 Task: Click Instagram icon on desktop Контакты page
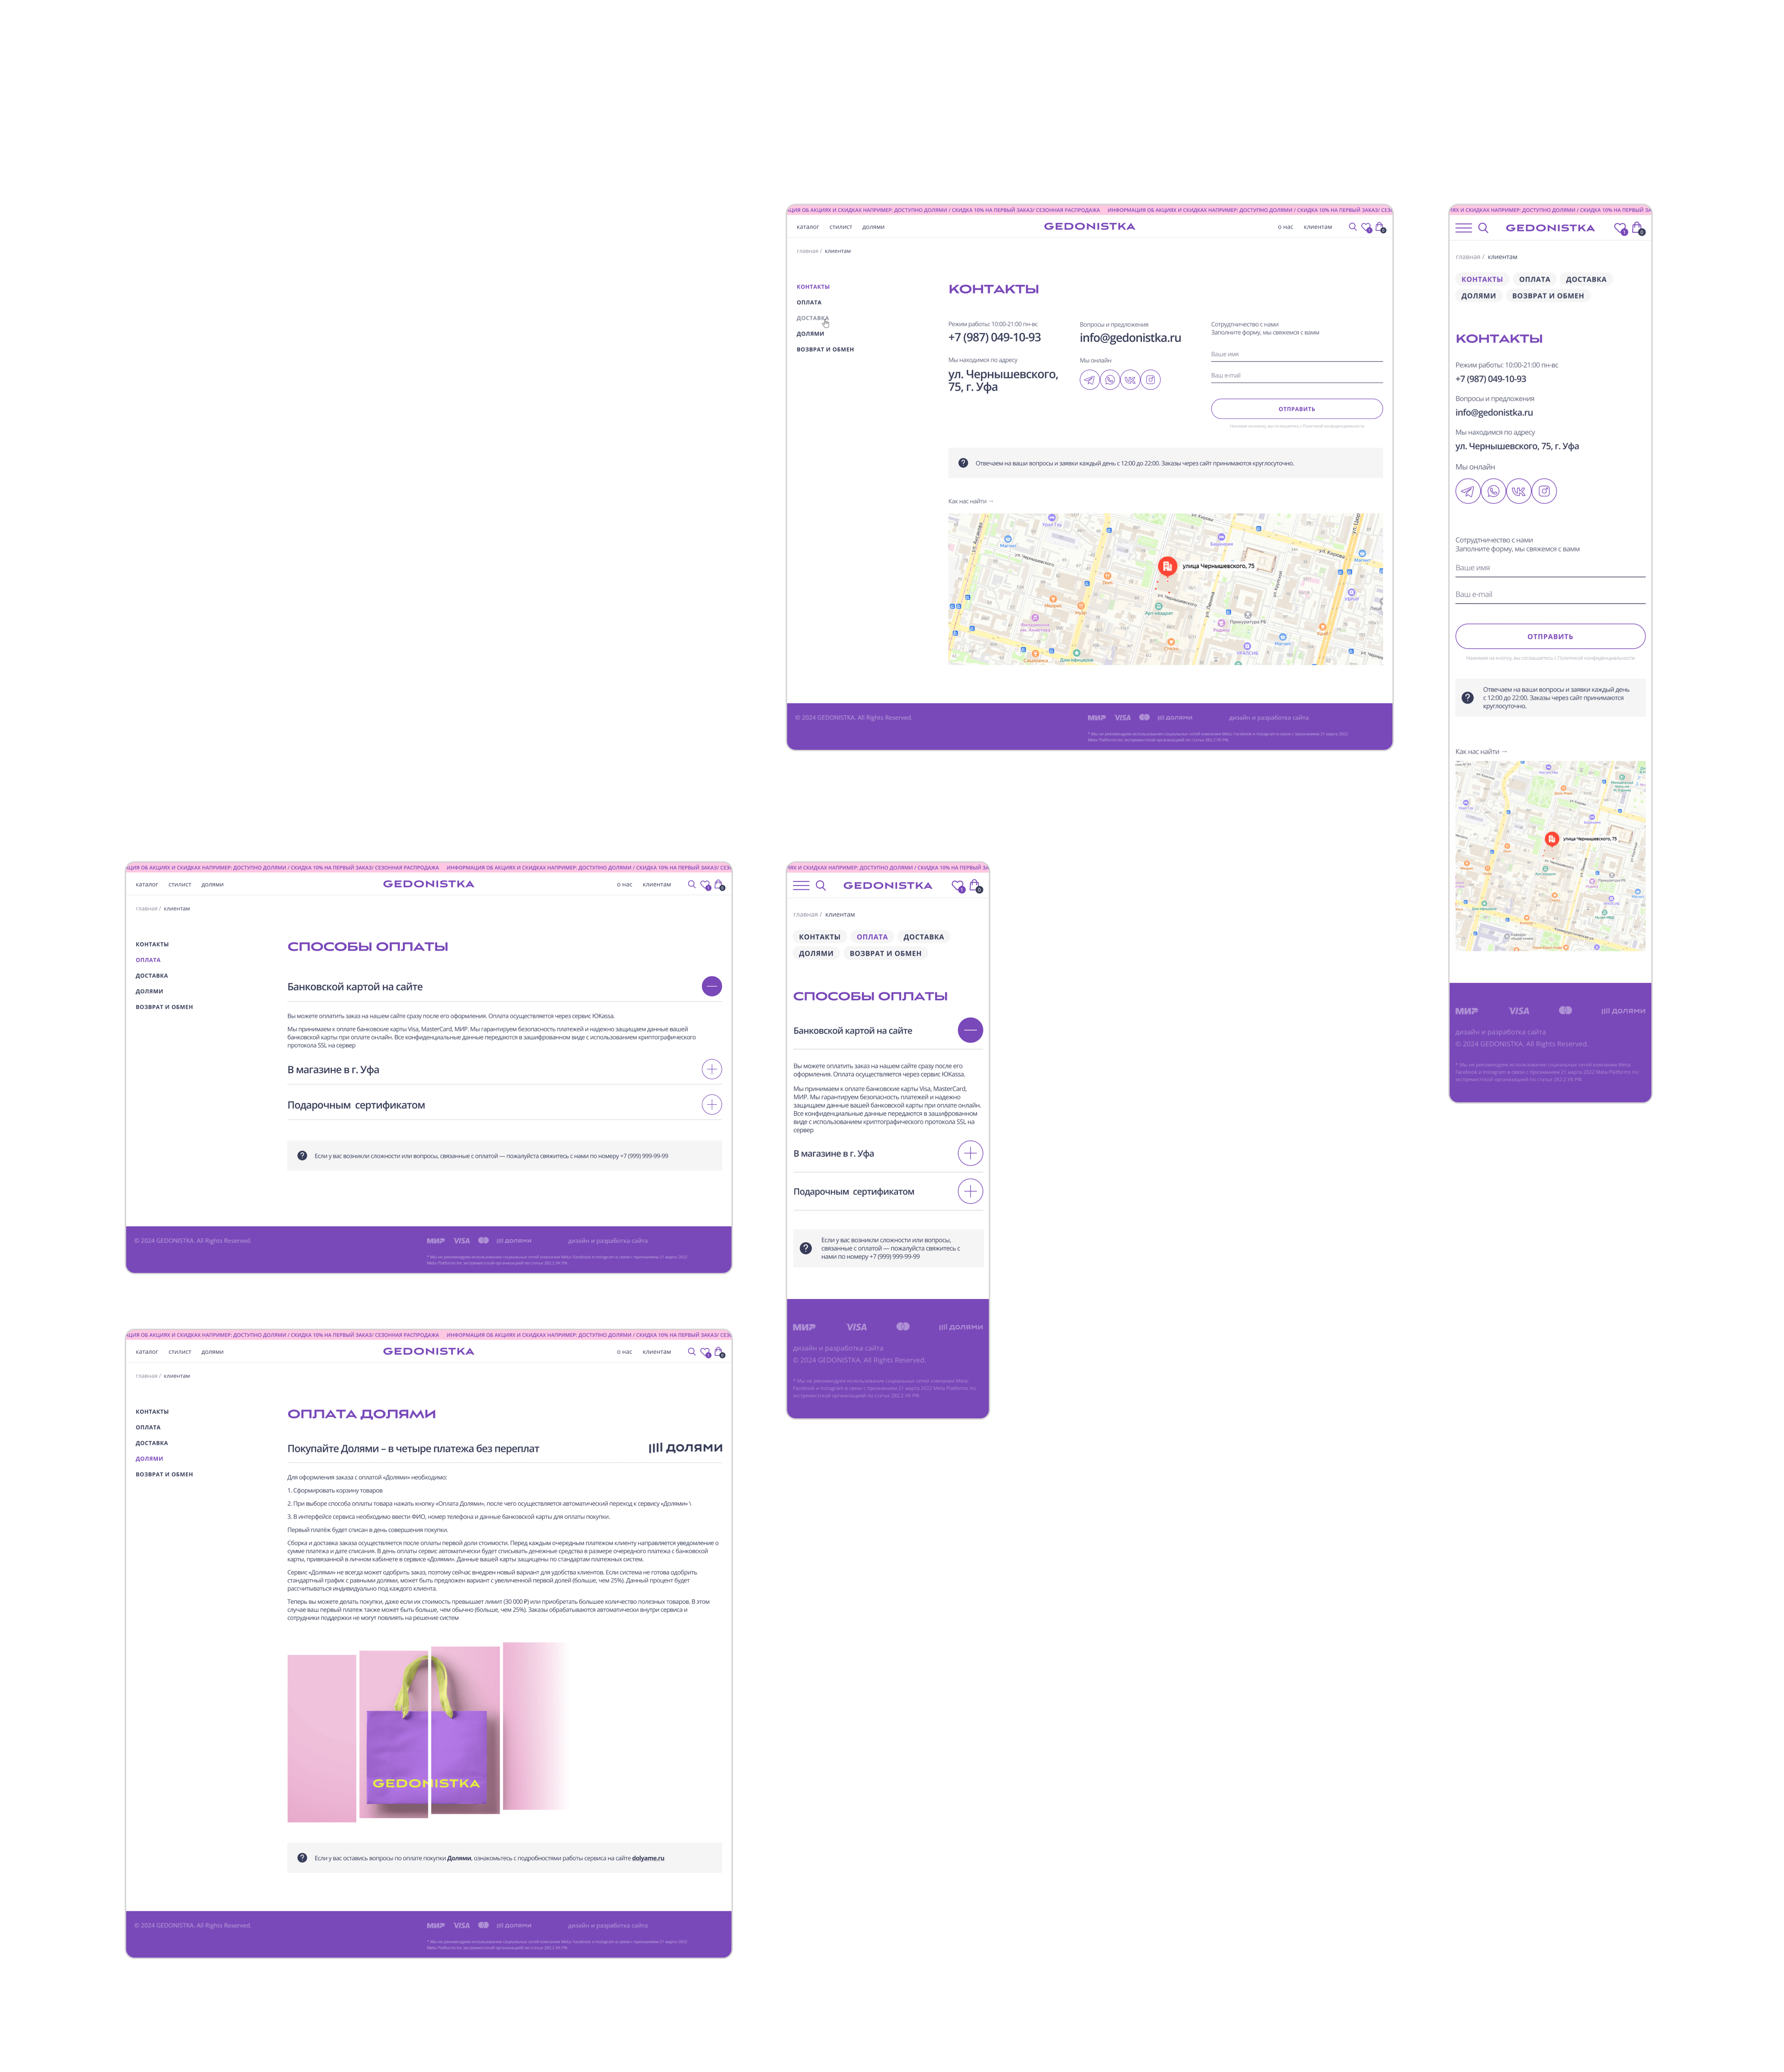1151,380
